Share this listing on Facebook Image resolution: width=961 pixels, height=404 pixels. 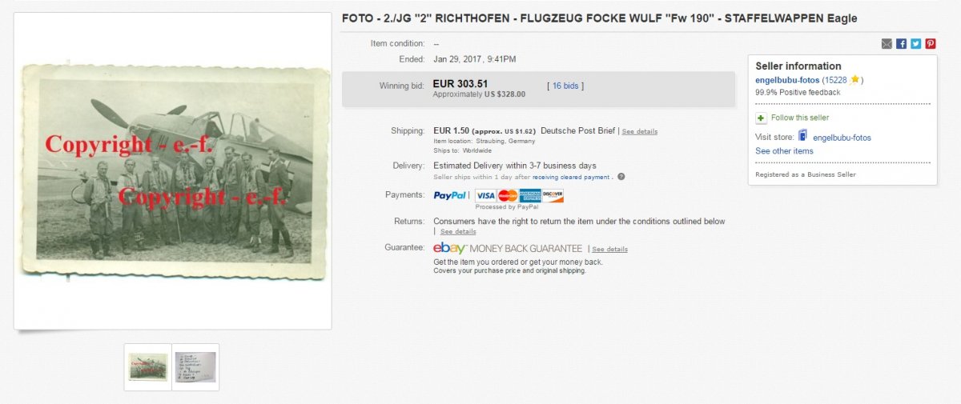[901, 44]
